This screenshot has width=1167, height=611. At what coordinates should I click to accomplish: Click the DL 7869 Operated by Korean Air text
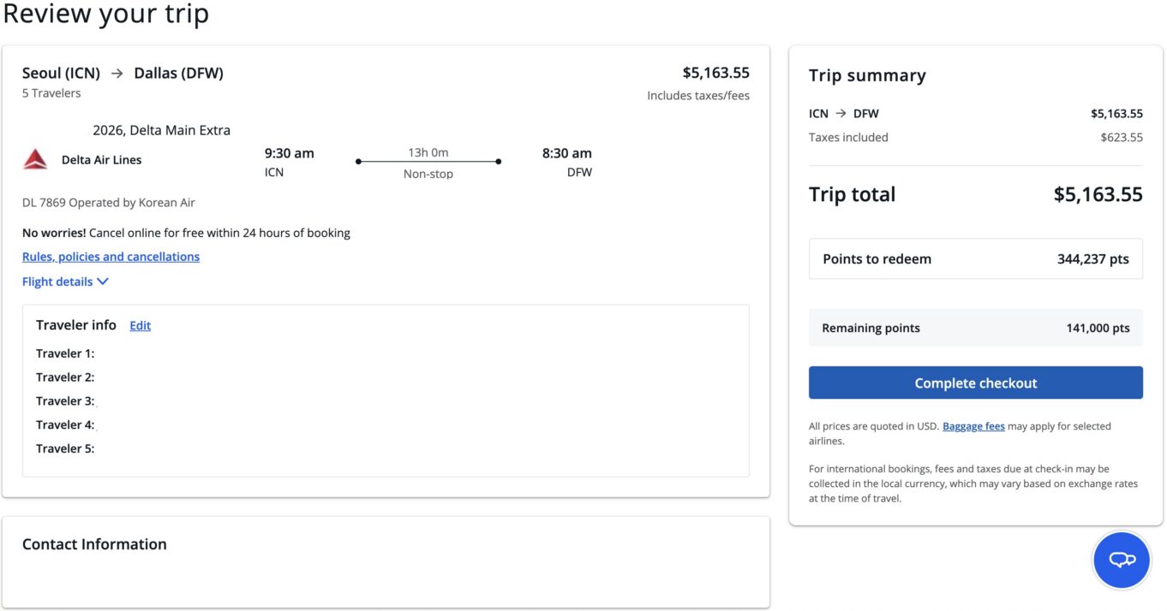(109, 203)
